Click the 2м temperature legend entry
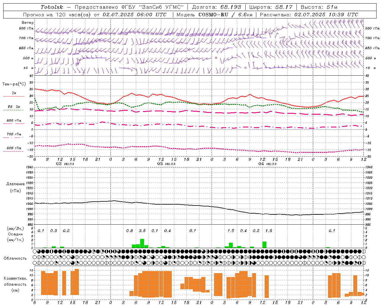381x305 pixels. 14,93
